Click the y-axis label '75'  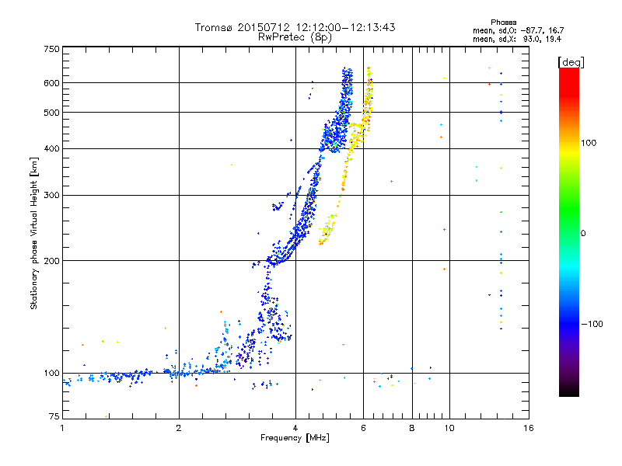click(x=54, y=416)
